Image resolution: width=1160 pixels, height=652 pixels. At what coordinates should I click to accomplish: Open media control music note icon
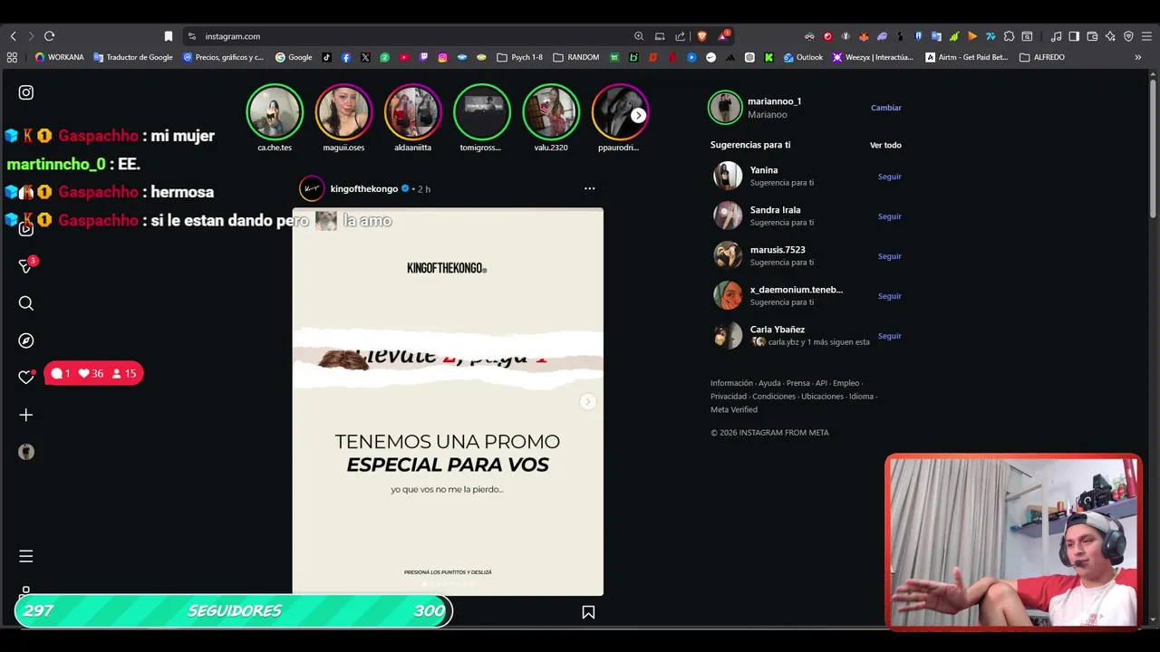(x=1056, y=36)
